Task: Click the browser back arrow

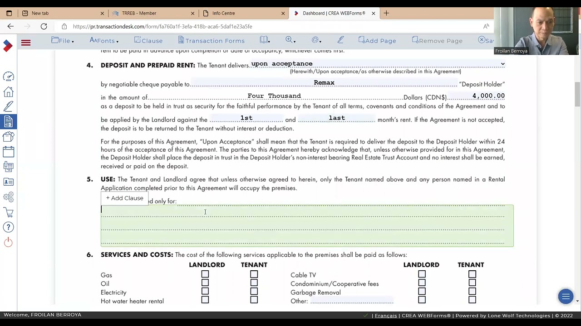Action: click(x=10, y=26)
